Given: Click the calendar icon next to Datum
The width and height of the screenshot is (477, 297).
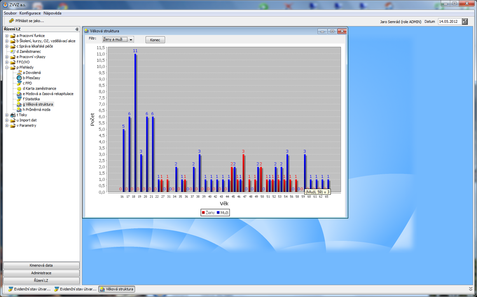Looking at the screenshot, I should (x=465, y=22).
